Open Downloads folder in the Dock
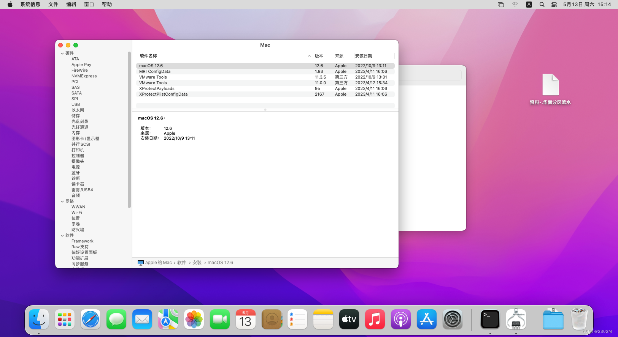 click(x=553, y=319)
